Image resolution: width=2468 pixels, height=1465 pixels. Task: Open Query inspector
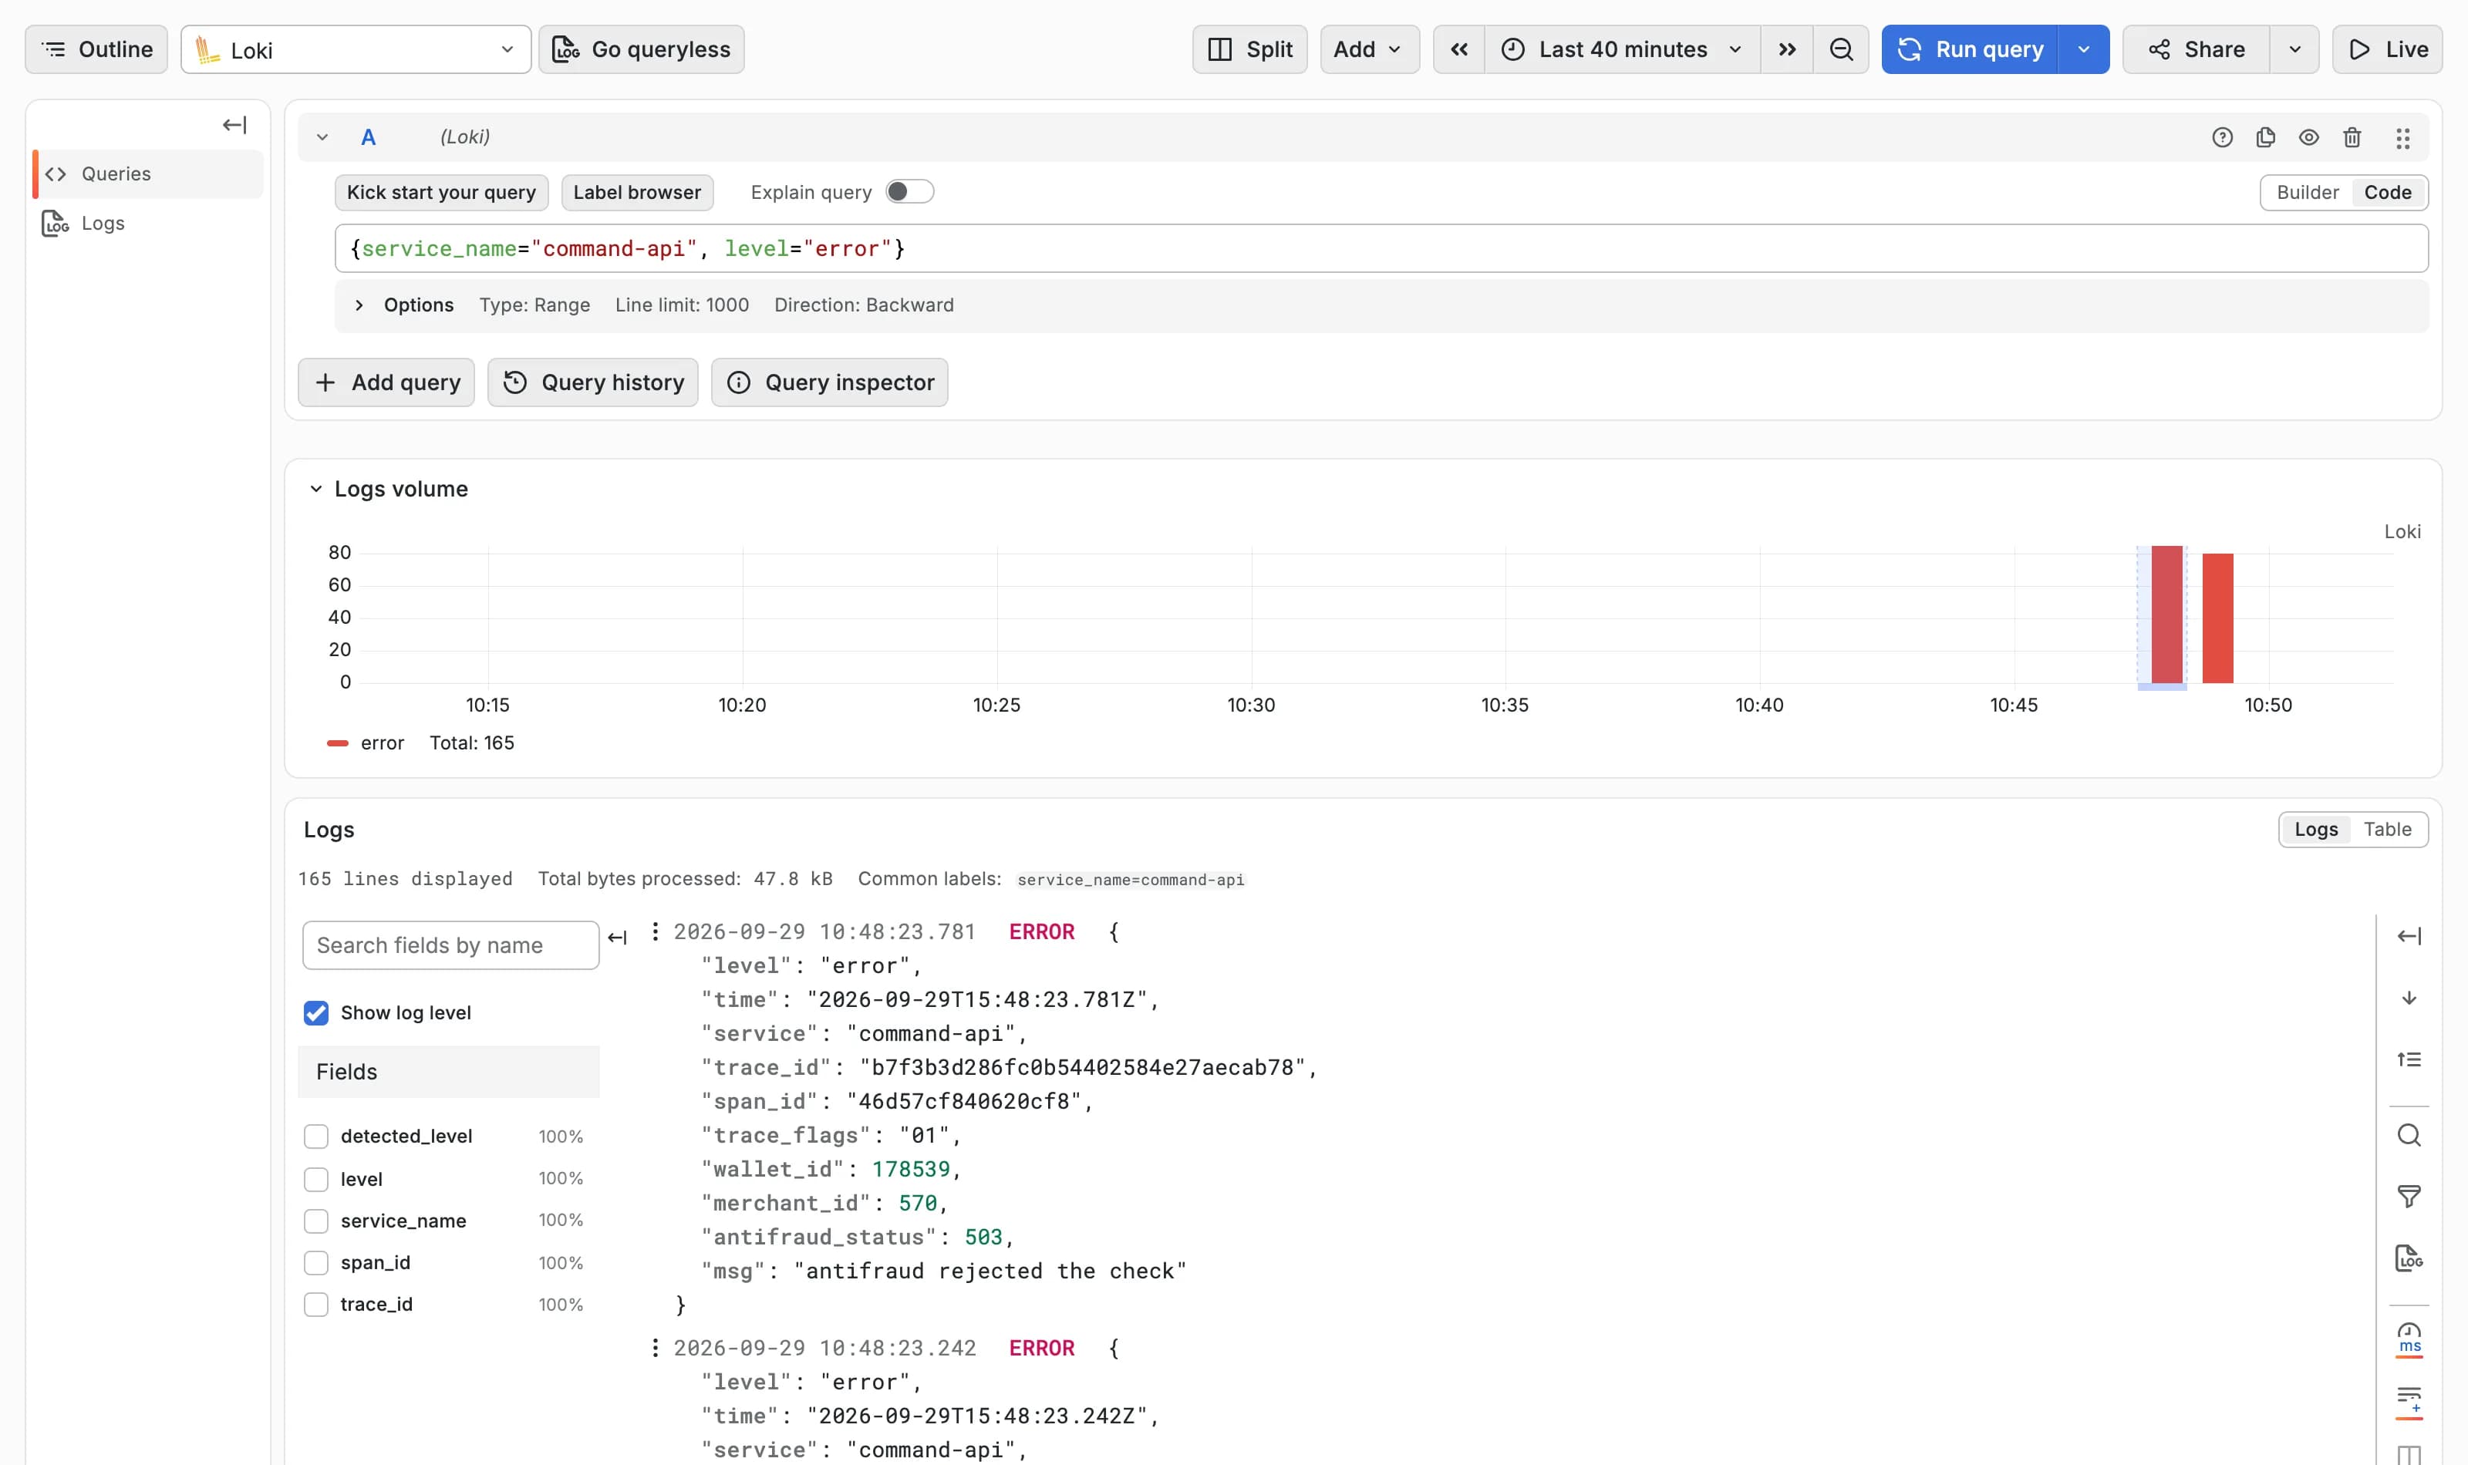coord(829,382)
